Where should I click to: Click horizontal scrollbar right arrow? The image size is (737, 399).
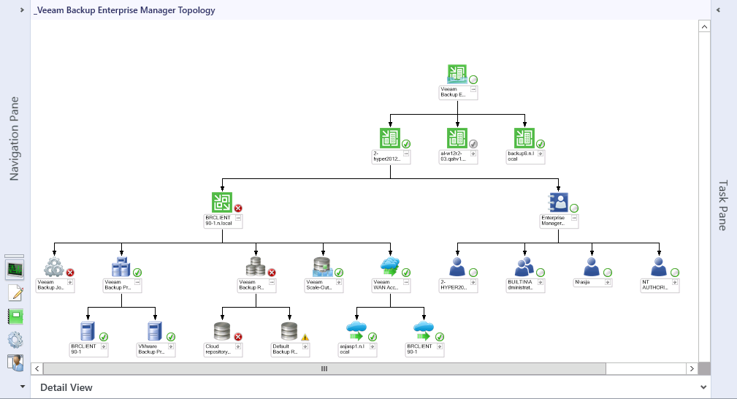click(x=692, y=369)
